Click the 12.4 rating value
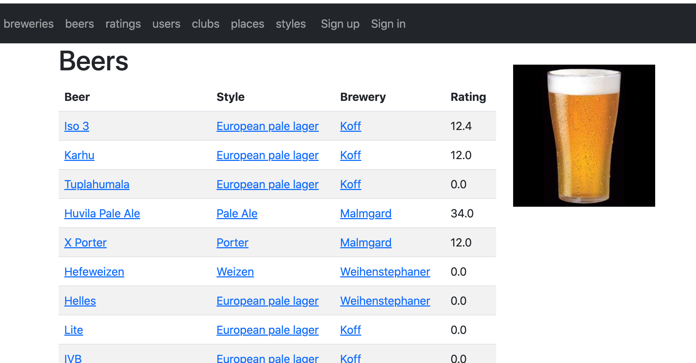This screenshot has height=363, width=696. click(x=461, y=126)
